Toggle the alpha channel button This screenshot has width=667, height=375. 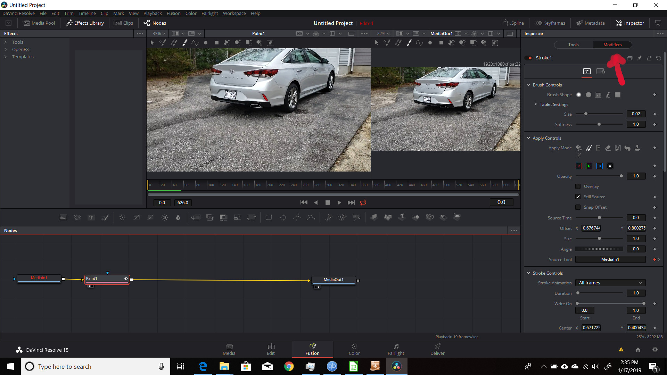(610, 166)
